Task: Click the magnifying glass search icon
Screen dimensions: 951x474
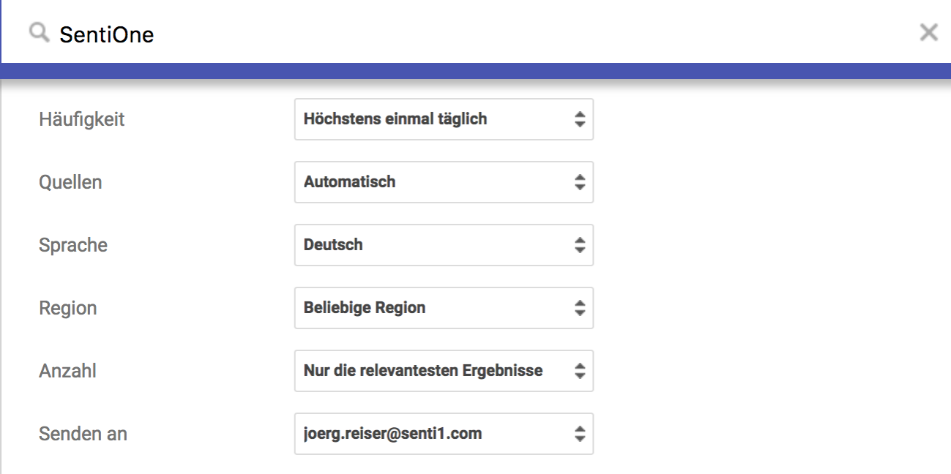Action: tap(39, 33)
